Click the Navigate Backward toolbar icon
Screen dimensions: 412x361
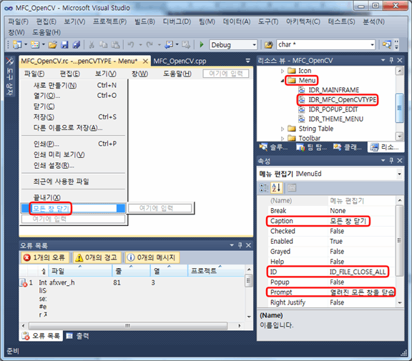click(168, 44)
